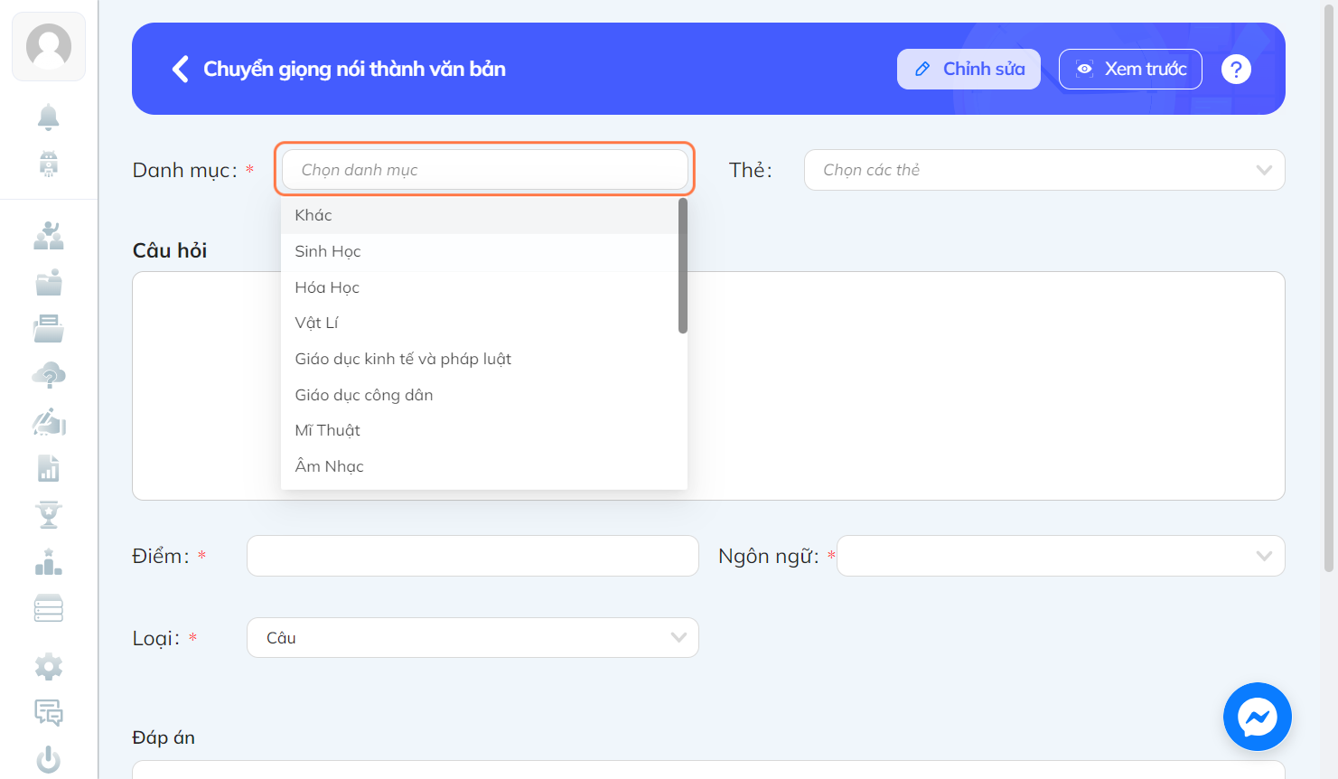Screen dimensions: 1338x779
Task: Open notifications bell icon
Action: tap(49, 117)
